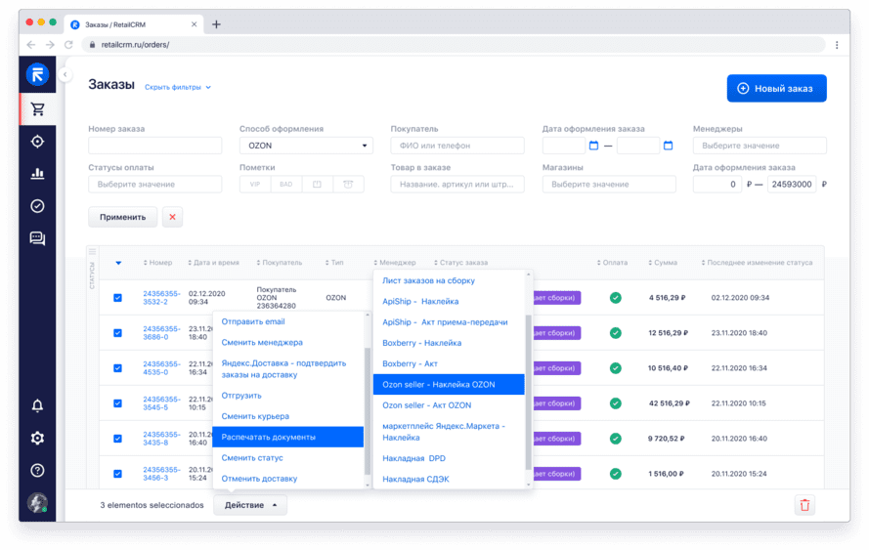
Task: Uncheck order 24356355-4535-0 checkbox
Action: pyautogui.click(x=117, y=368)
